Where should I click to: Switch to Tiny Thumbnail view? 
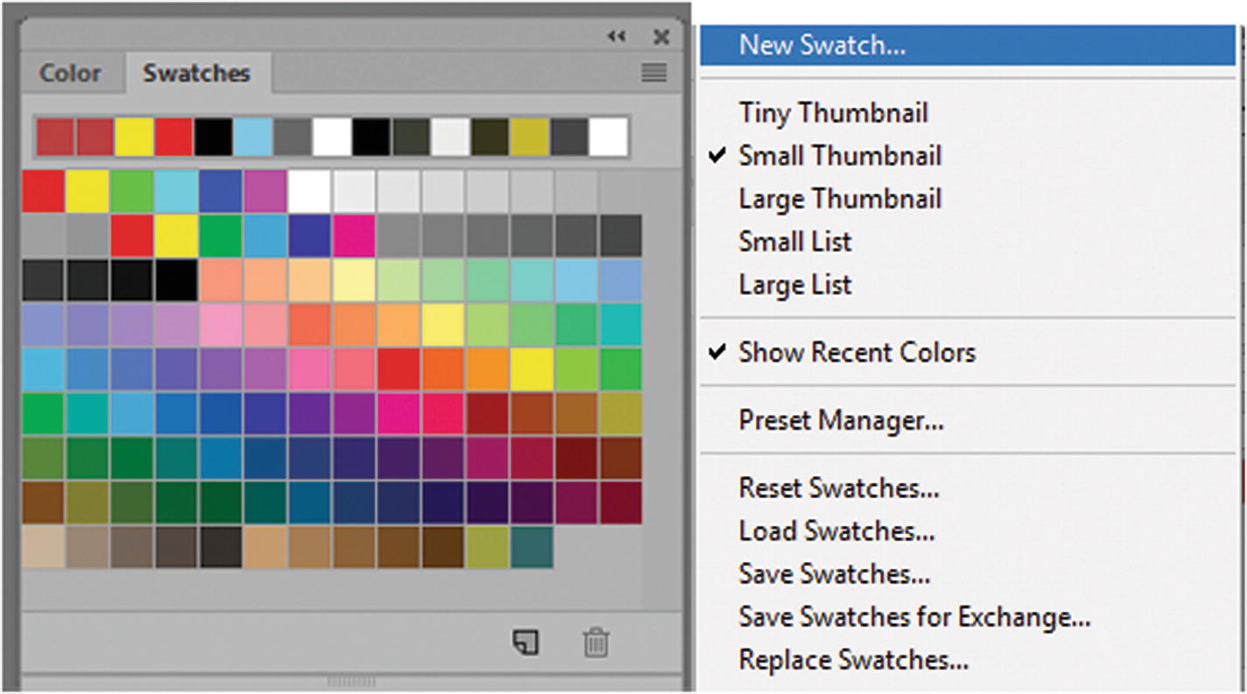click(x=833, y=113)
